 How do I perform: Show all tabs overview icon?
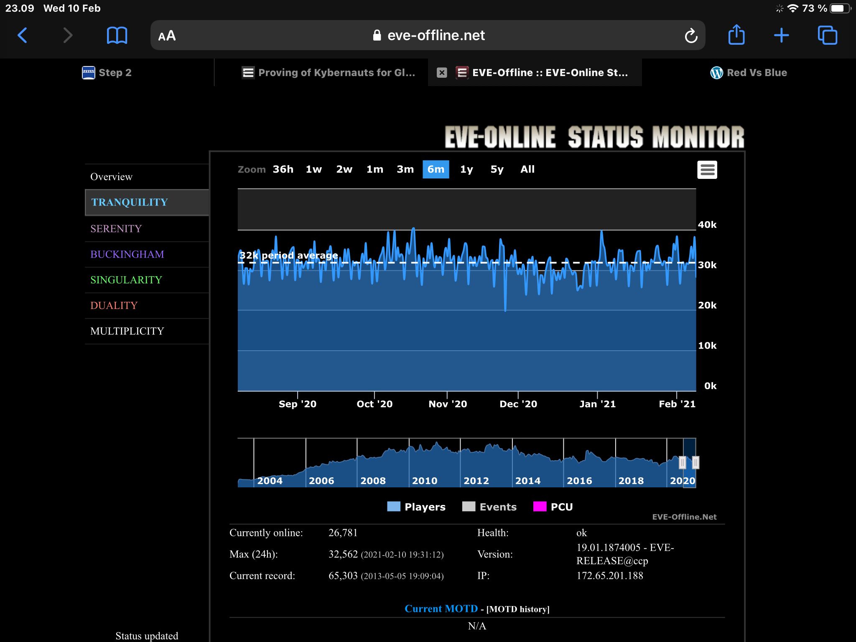(x=827, y=35)
